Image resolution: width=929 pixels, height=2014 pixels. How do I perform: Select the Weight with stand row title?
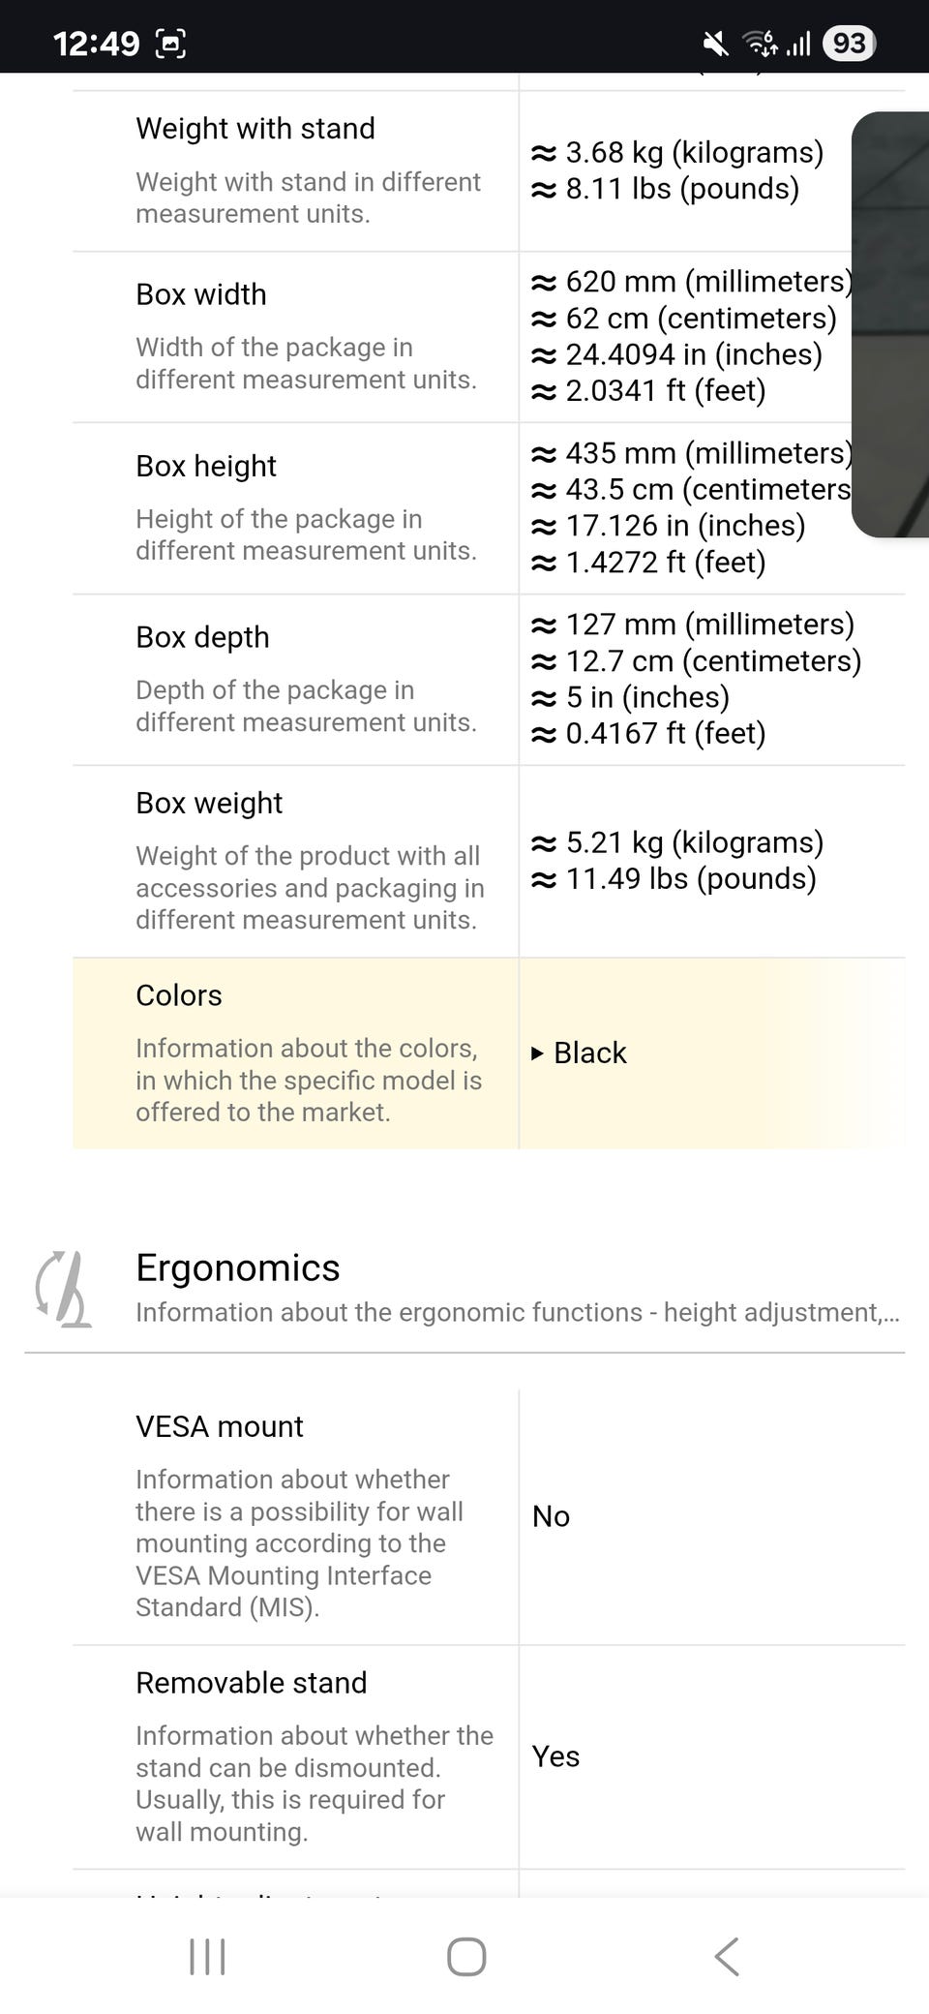tap(255, 129)
